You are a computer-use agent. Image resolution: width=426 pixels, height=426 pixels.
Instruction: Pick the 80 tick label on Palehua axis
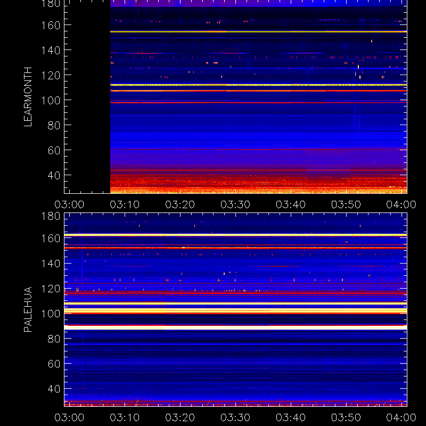[54, 339]
